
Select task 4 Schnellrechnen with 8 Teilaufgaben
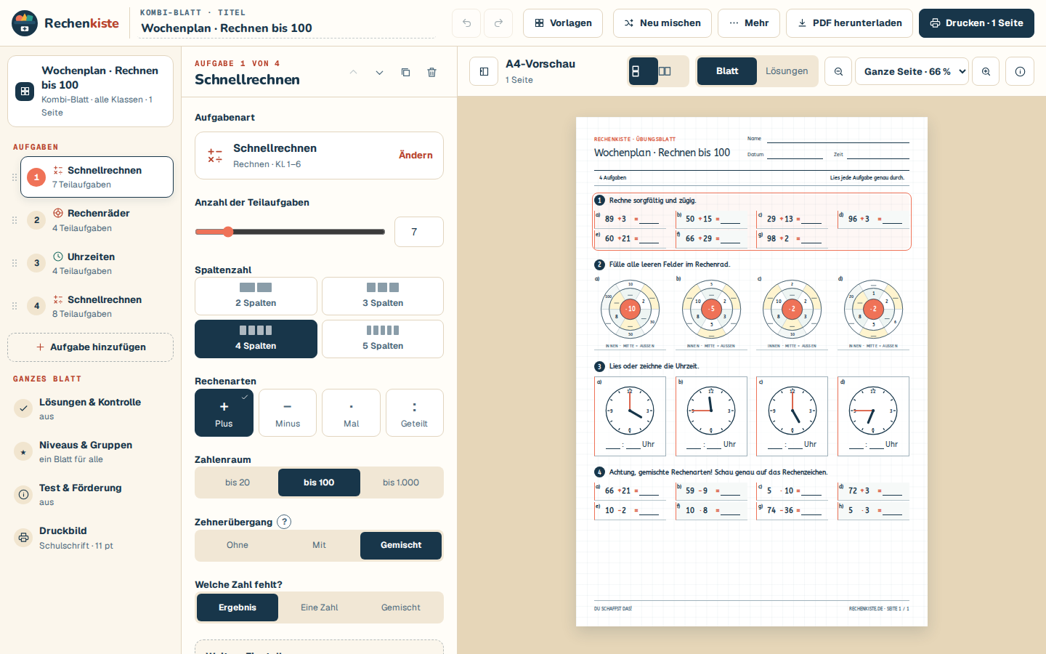click(97, 306)
